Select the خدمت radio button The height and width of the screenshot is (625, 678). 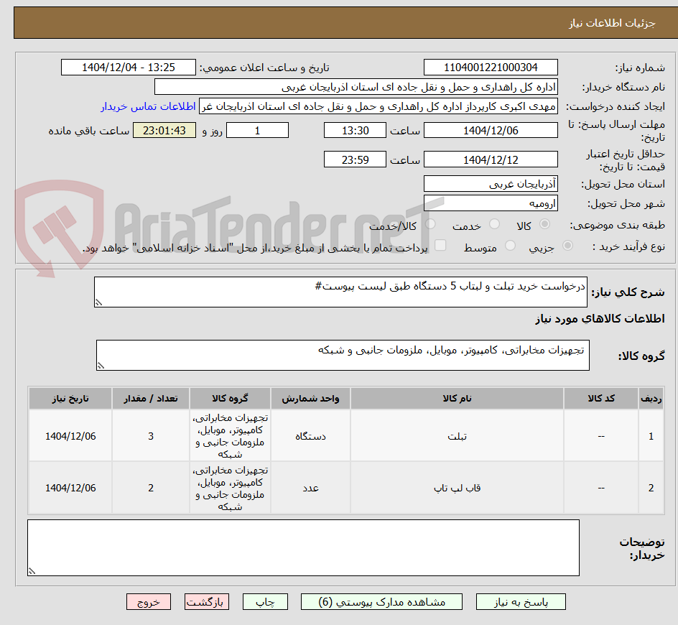tap(494, 224)
